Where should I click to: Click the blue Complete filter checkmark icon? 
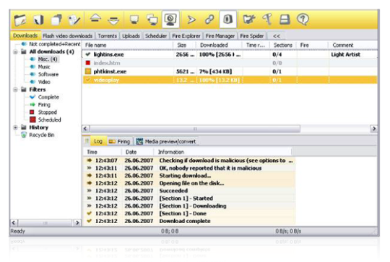coord(32,97)
